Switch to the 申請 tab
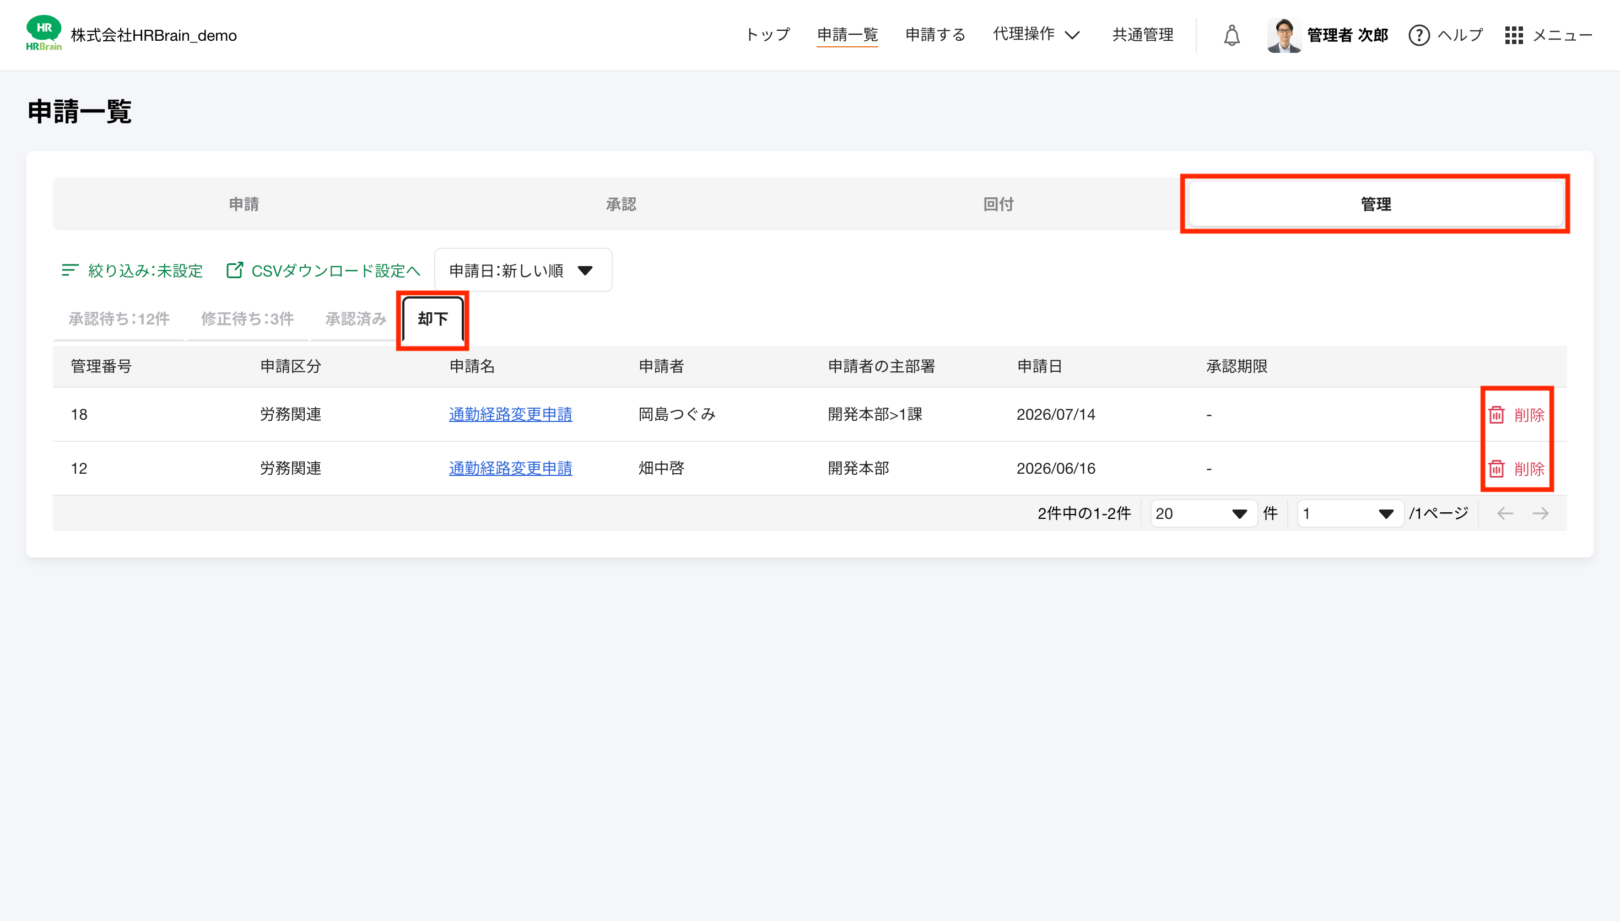The image size is (1620, 921). click(244, 204)
